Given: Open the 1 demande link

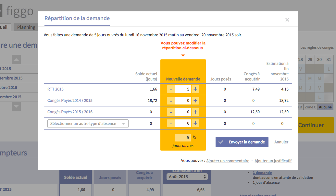Looking at the screenshot, I should (x=262, y=173).
